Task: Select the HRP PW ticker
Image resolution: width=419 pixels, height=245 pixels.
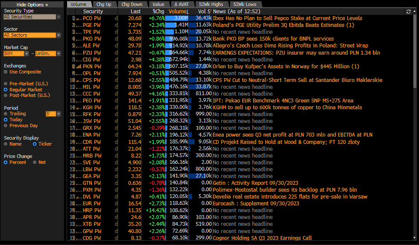Action: click(x=92, y=210)
